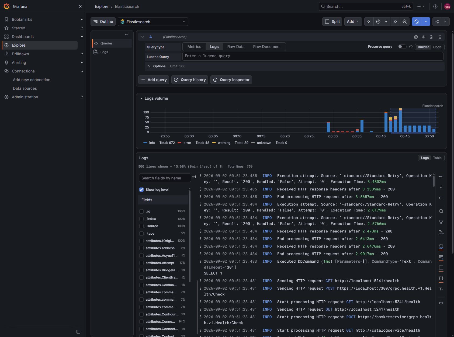Click the Split button
The width and height of the screenshot is (454, 337).
tap(332, 22)
